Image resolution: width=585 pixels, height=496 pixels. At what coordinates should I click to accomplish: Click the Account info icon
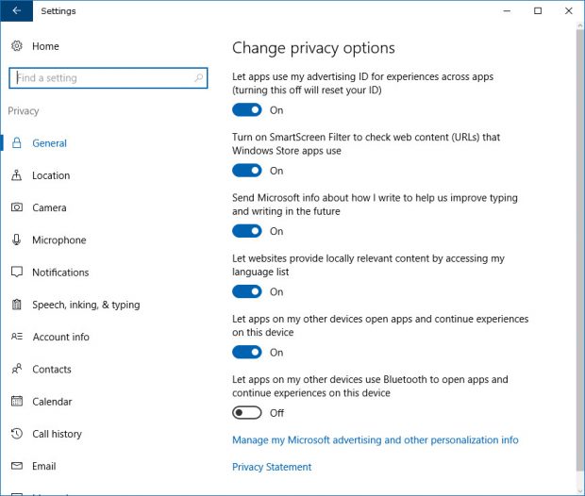click(17, 337)
